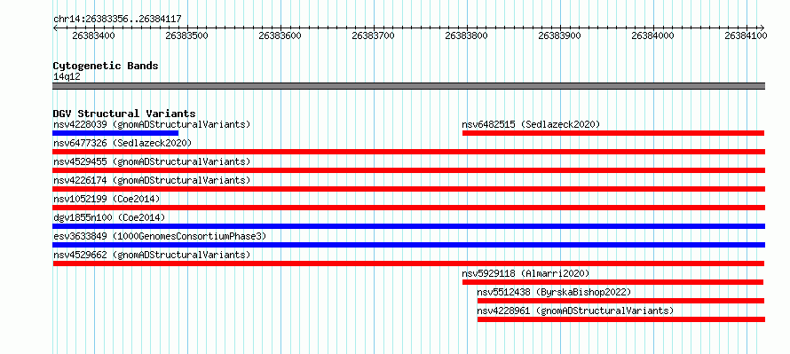
Task: Click ruler position 26383400
Action: click(x=94, y=35)
